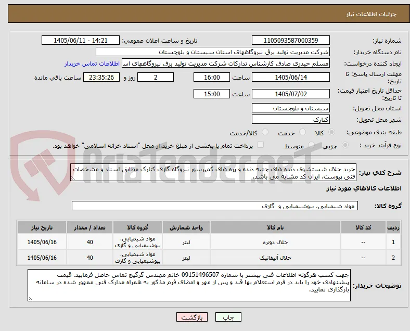The width and height of the screenshot is (410, 331).
Task: Click the لیتر unit in the حلال دوتره row
Action: (186, 242)
